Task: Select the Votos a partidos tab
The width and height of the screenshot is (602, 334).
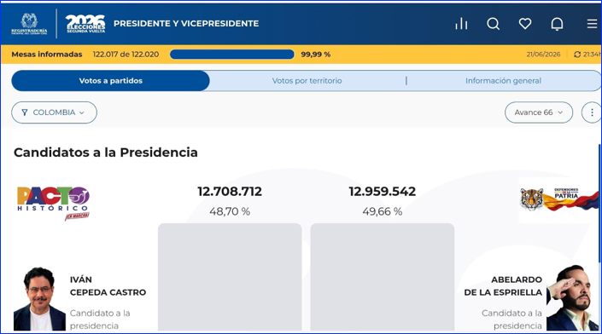Action: (x=110, y=81)
